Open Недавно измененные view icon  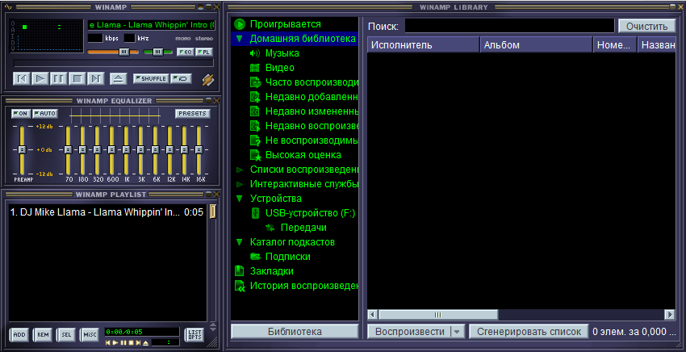coord(255,111)
